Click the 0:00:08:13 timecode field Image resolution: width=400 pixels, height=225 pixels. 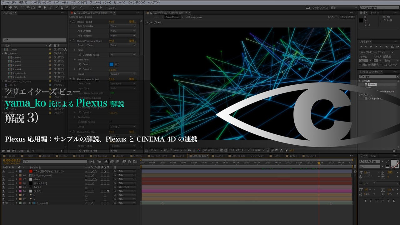point(12,160)
